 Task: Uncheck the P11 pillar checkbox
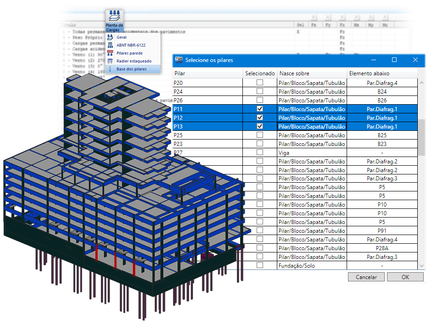[x=260, y=109]
